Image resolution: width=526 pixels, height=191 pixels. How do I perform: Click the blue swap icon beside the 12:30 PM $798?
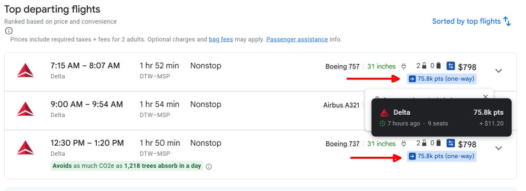tap(451, 143)
